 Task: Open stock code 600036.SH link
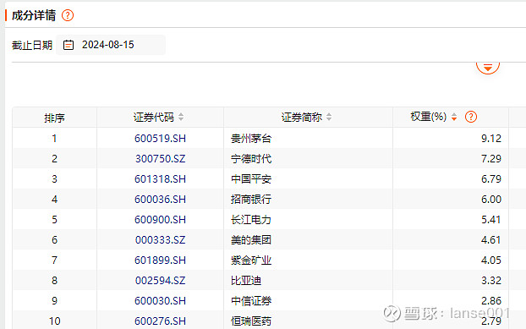(160, 200)
